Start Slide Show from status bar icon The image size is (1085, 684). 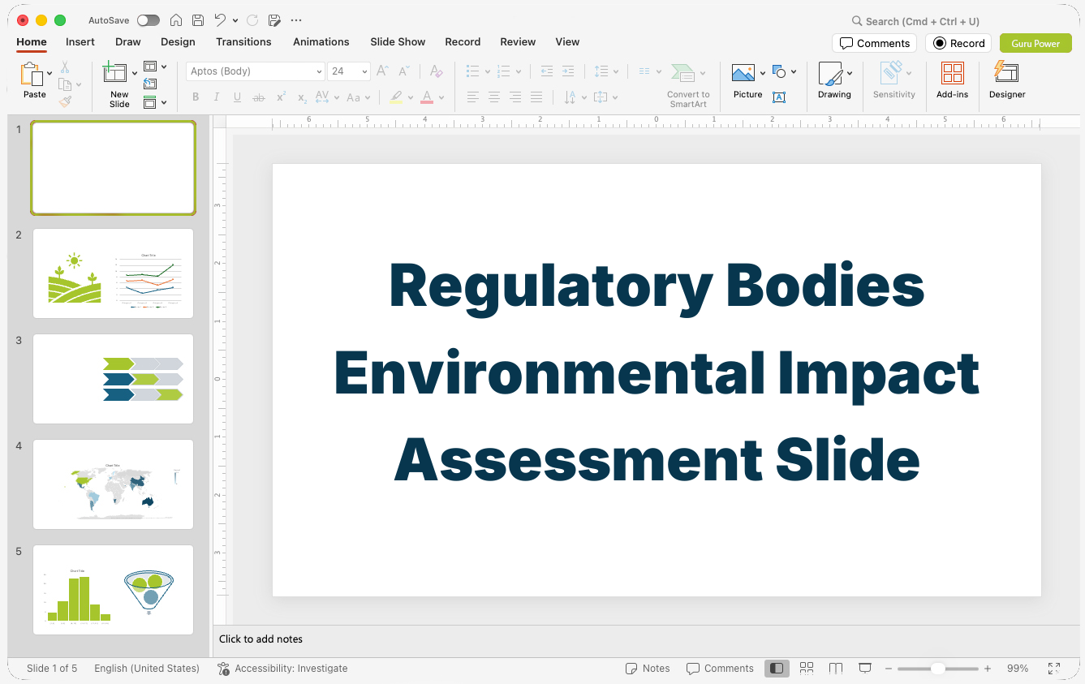(x=865, y=668)
